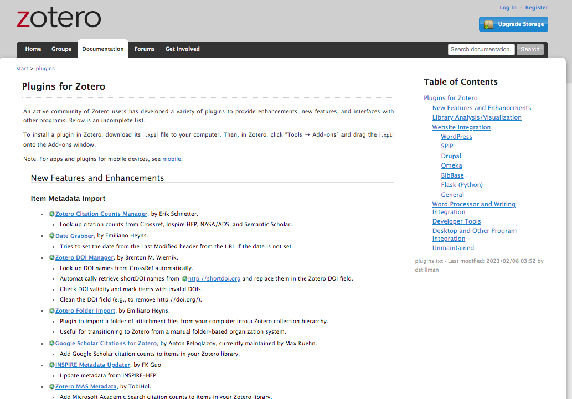The width and height of the screenshot is (572, 399).
Task: Open the Home tab
Action: (x=33, y=49)
